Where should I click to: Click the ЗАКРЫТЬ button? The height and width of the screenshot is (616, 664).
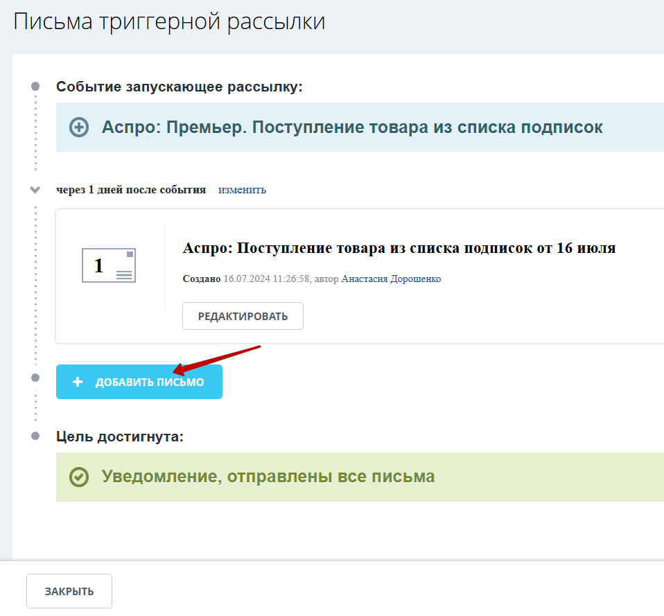[69, 591]
